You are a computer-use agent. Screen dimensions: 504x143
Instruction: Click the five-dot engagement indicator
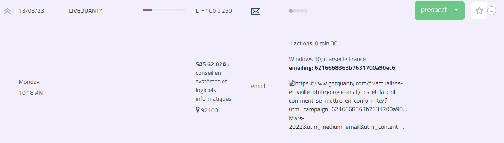[x=298, y=11]
